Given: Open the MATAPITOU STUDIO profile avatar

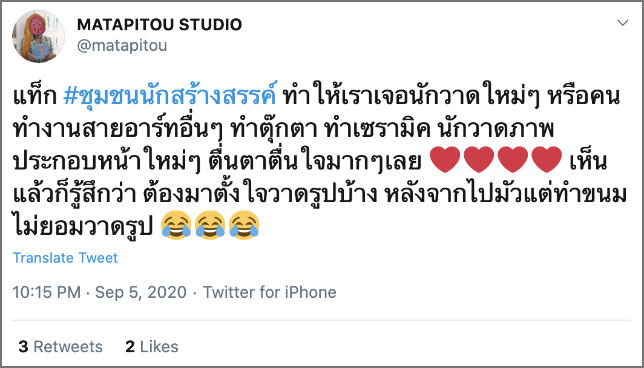Looking at the screenshot, I should [39, 36].
